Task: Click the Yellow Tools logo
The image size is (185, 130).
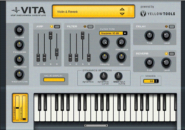Action: (x=157, y=14)
